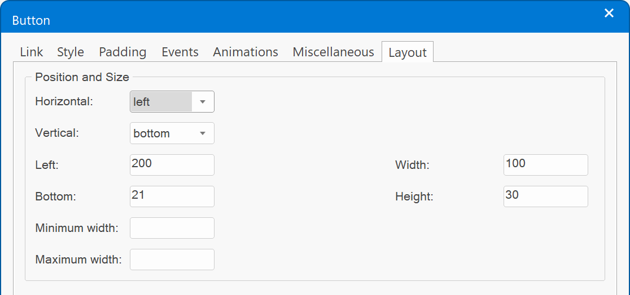Click the Position and Size group label

click(82, 77)
